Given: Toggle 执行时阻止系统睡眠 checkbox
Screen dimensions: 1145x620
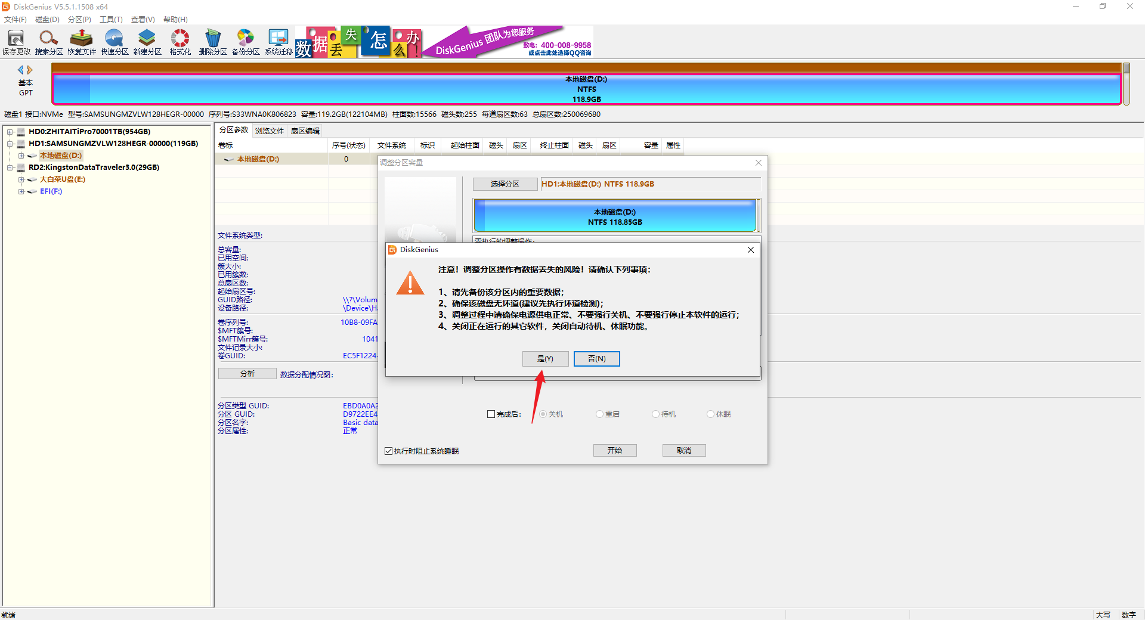Looking at the screenshot, I should (x=389, y=451).
